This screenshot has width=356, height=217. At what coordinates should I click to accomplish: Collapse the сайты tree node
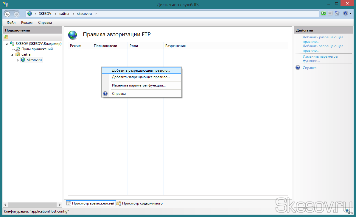pyautogui.click(x=12, y=55)
